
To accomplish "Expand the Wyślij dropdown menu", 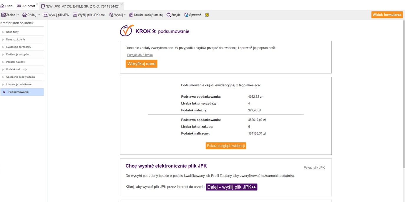I will click(125, 15).
